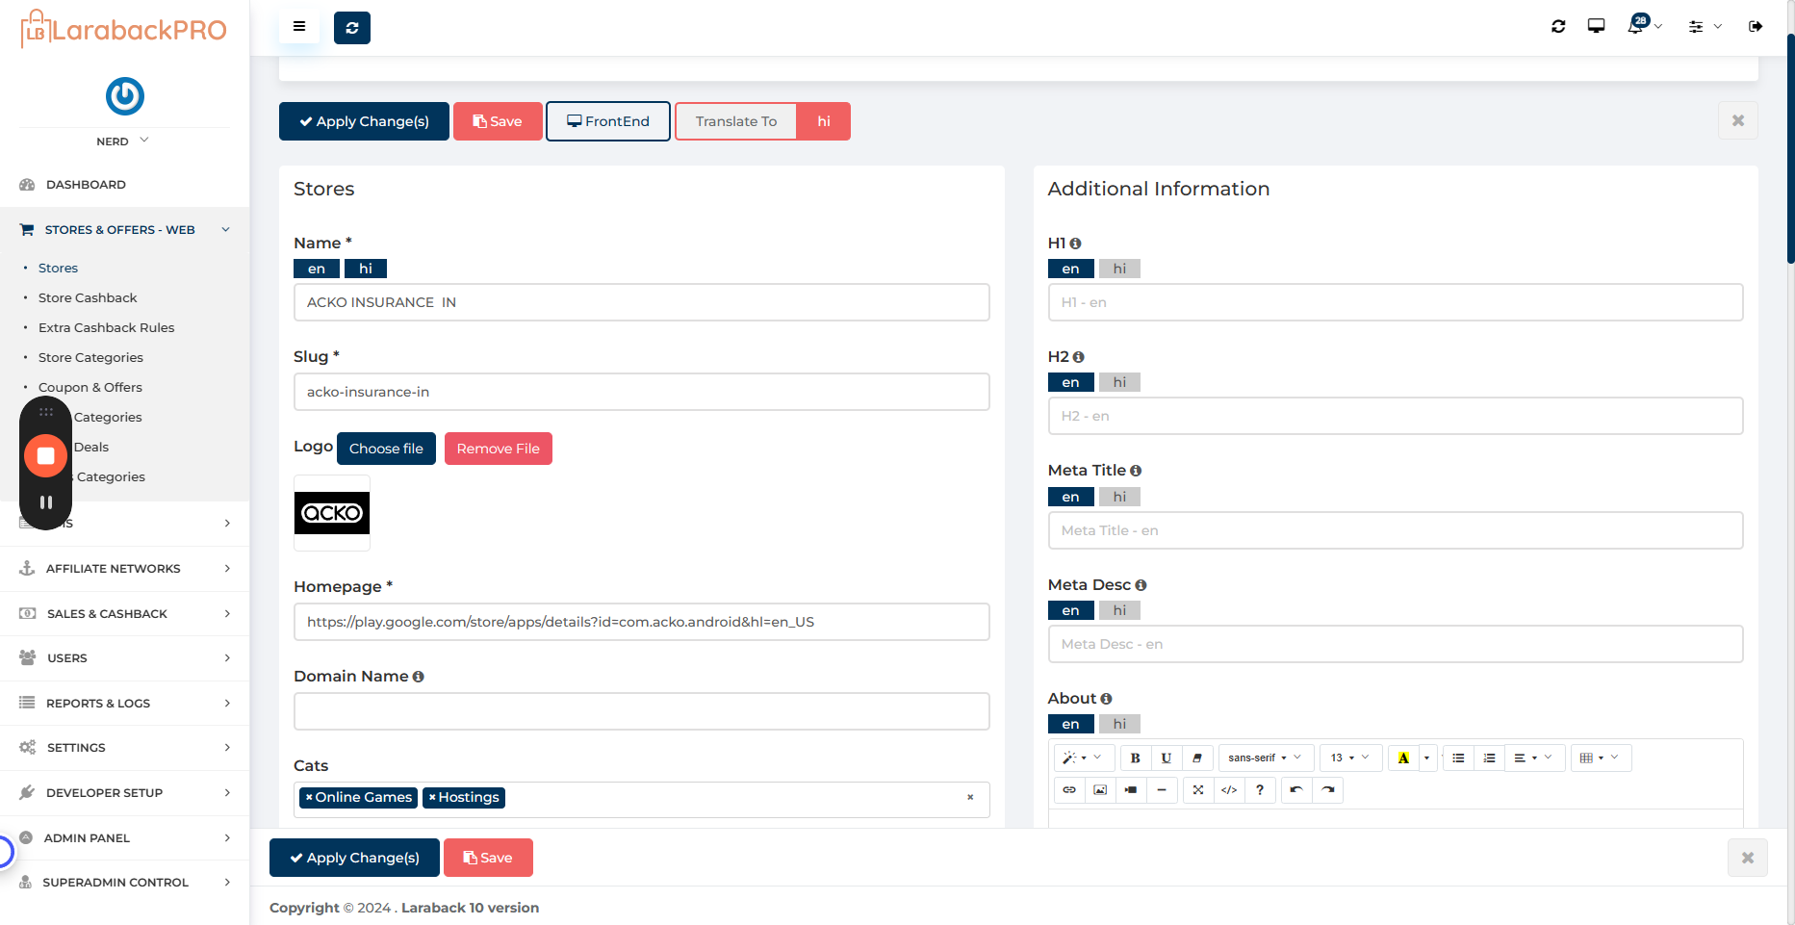Undo last edit in About editor
1795x925 pixels.
point(1296,790)
